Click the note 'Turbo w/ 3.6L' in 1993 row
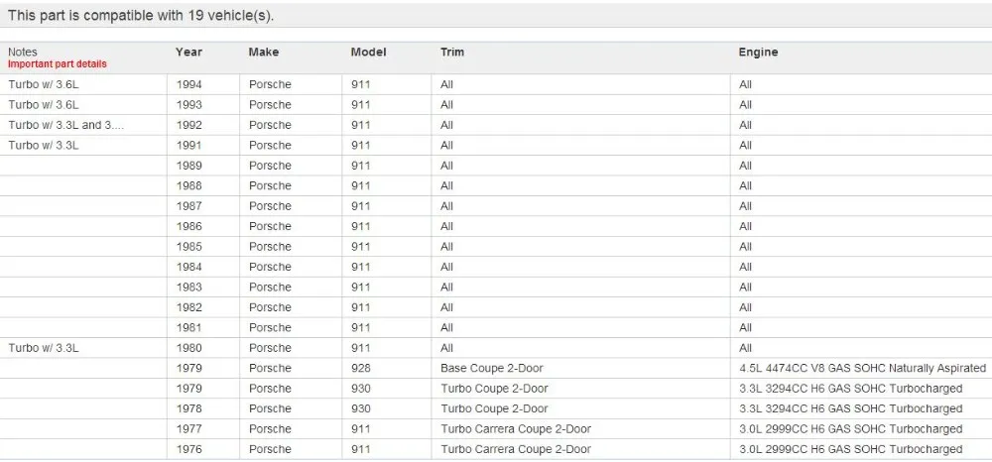992x462 pixels. [44, 105]
